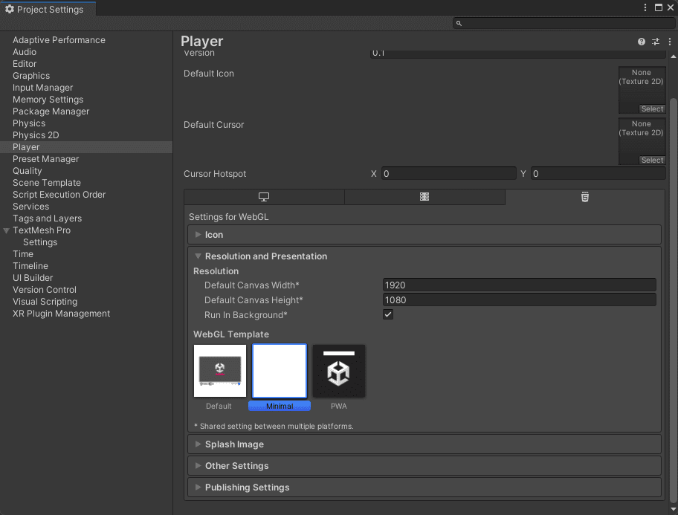Click the settings search box
The height and width of the screenshot is (515, 678).
564,23
